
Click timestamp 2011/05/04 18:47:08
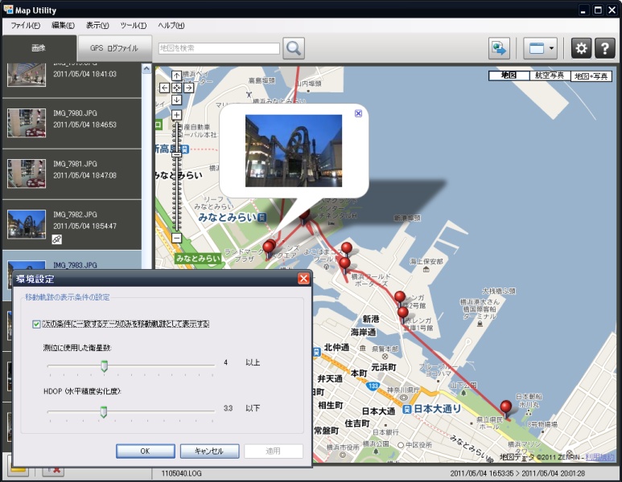84,175
